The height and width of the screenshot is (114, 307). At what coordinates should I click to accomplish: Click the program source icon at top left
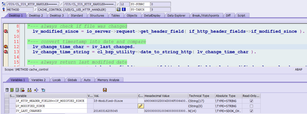(x=4, y=4)
